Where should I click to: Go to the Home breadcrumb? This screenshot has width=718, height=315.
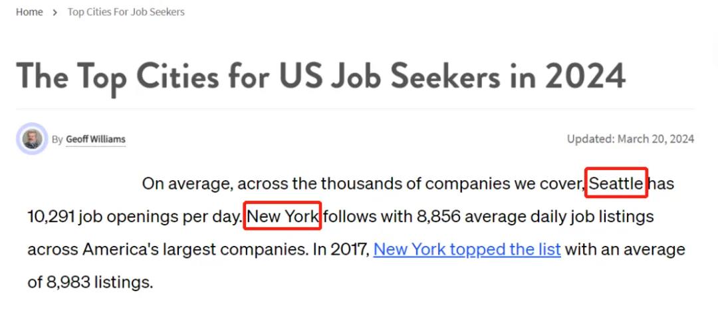(x=29, y=13)
